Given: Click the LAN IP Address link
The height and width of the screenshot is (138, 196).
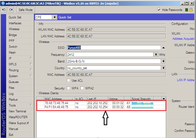Looking at the screenshot, I should [186, 80].
